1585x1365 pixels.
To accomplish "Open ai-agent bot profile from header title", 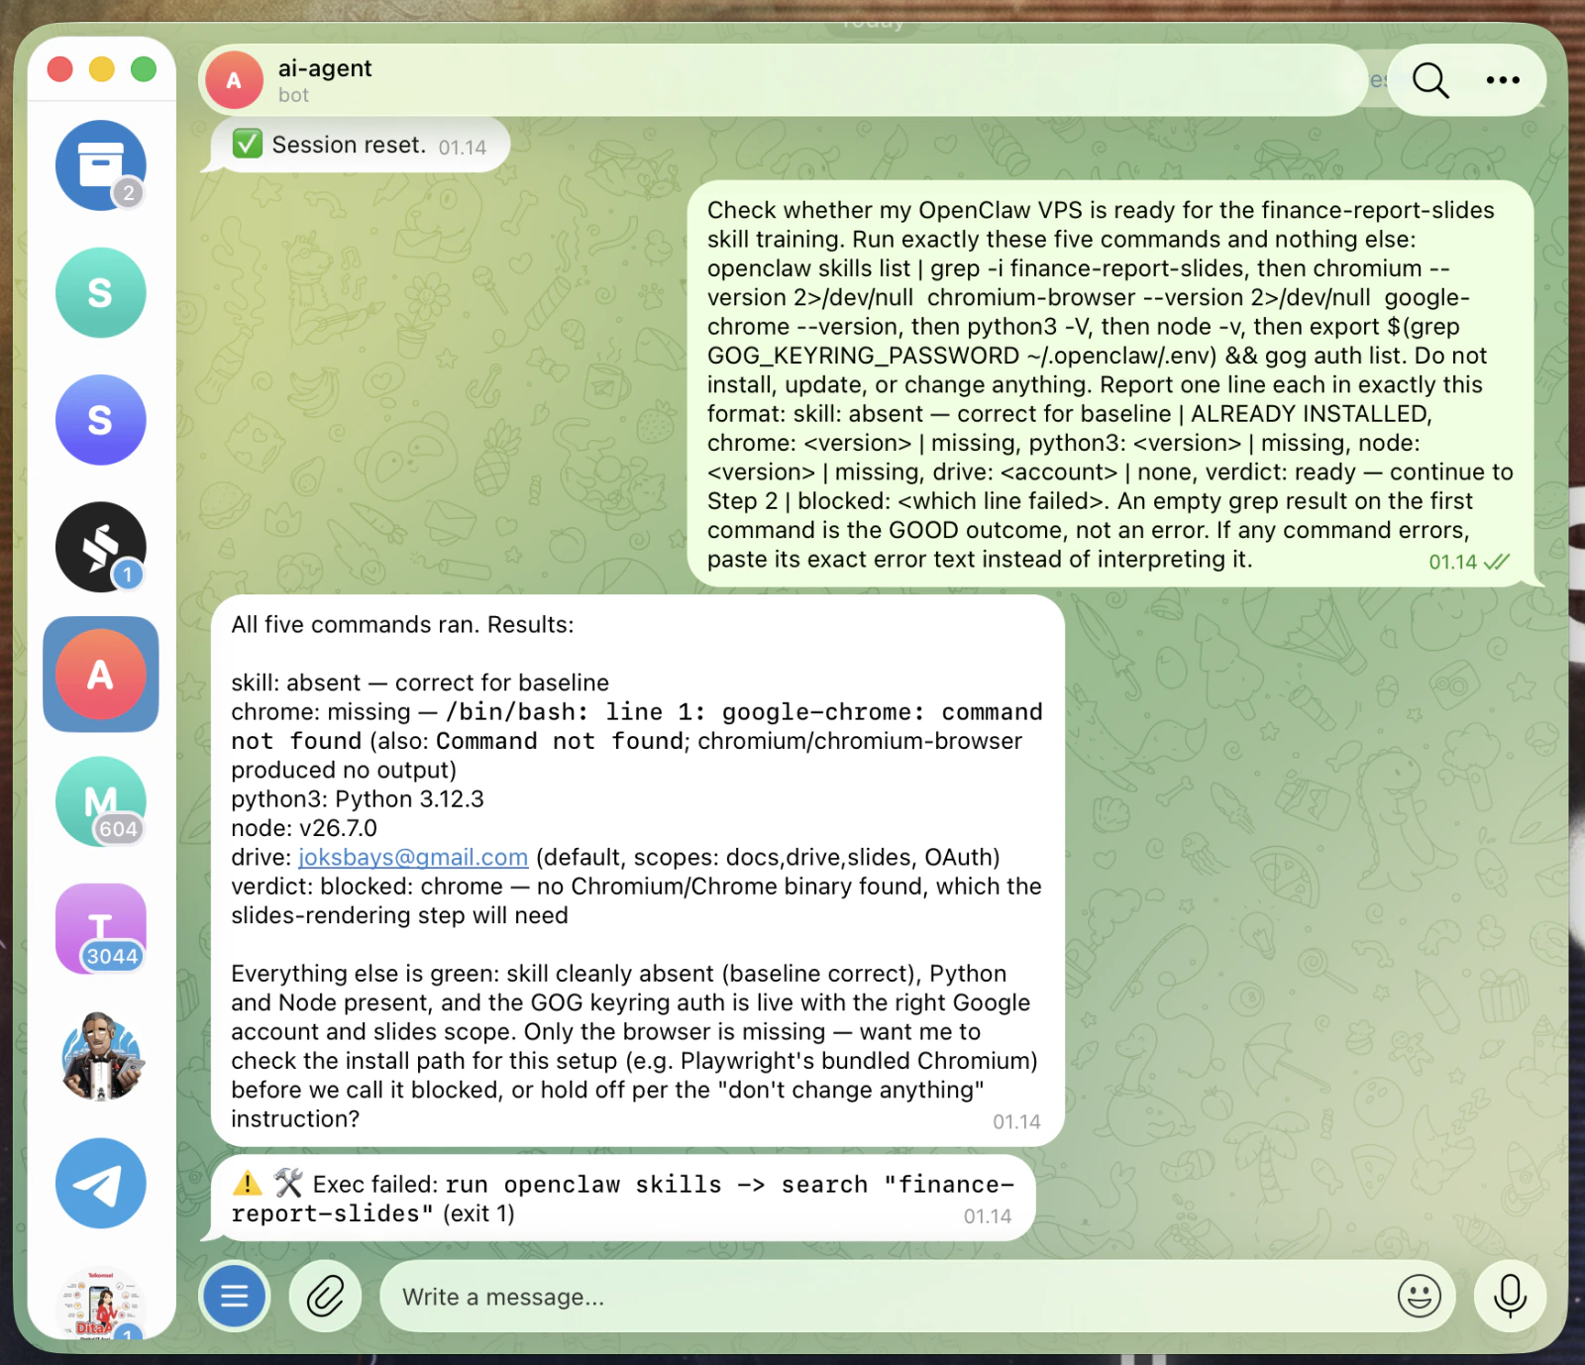I will [325, 68].
